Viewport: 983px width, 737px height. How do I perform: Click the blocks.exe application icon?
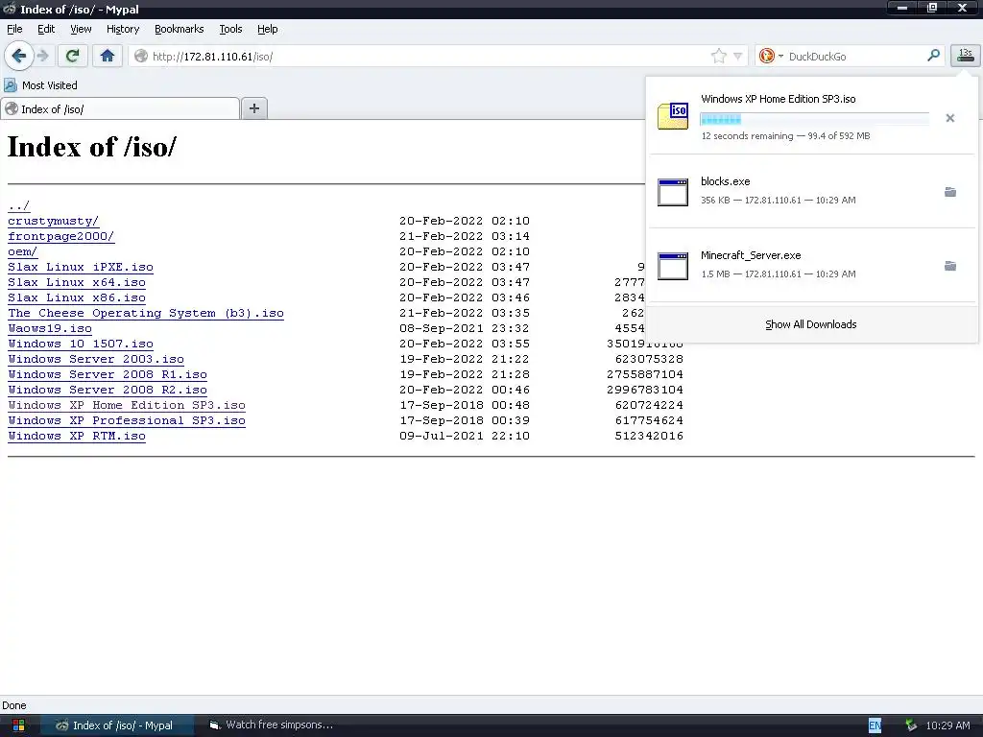(673, 192)
